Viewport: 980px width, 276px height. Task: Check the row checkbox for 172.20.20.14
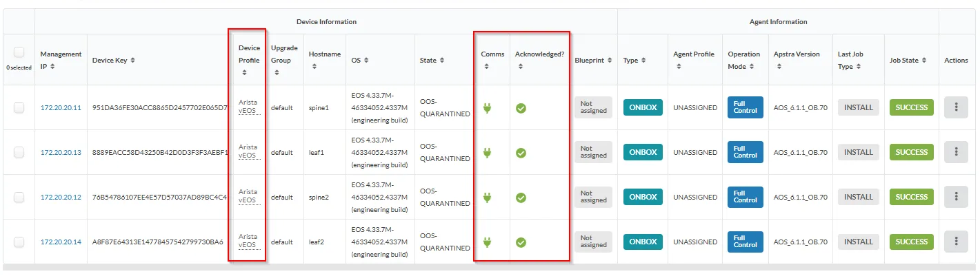click(19, 242)
